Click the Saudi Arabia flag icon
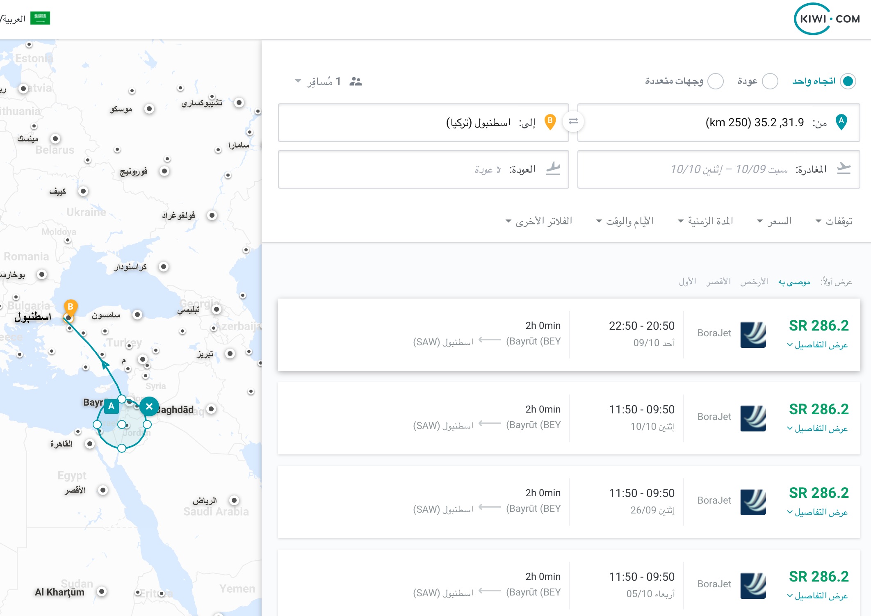This screenshot has height=616, width=871. [x=40, y=18]
